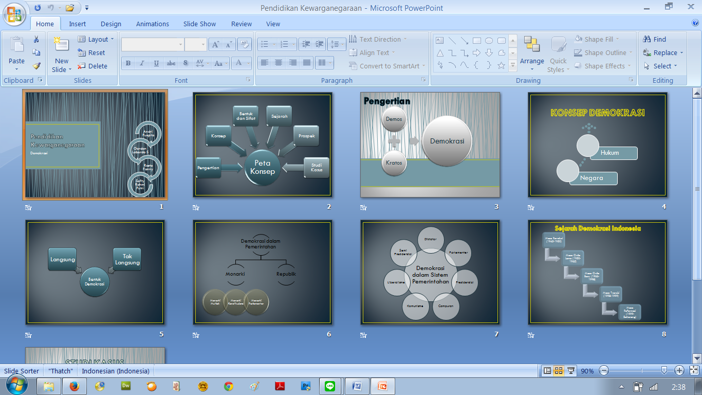702x395 pixels.
Task: Select slide 7 Demokrasi dalam Sistem Pemerintahan thumbnail
Action: pos(430,273)
